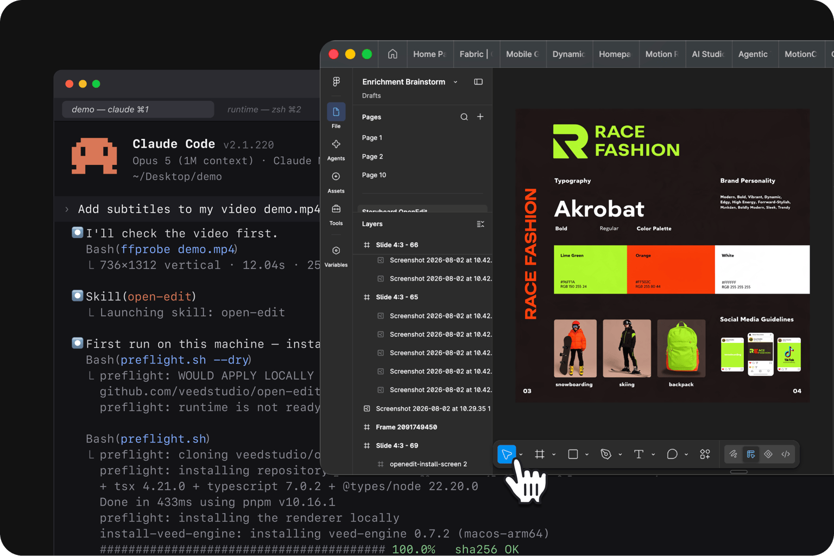The image size is (834, 556).
Task: Click the White color swatch
Action: click(762, 270)
